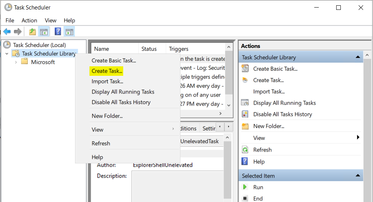Viewport: 373px width, 202px height.
Task: Click the blue Help question mark toolbar icon
Action: click(58, 31)
